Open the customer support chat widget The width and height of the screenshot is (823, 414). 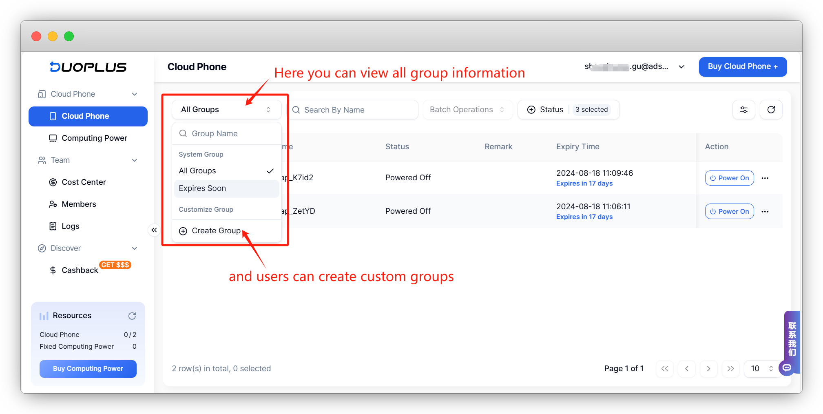pyautogui.click(x=786, y=368)
